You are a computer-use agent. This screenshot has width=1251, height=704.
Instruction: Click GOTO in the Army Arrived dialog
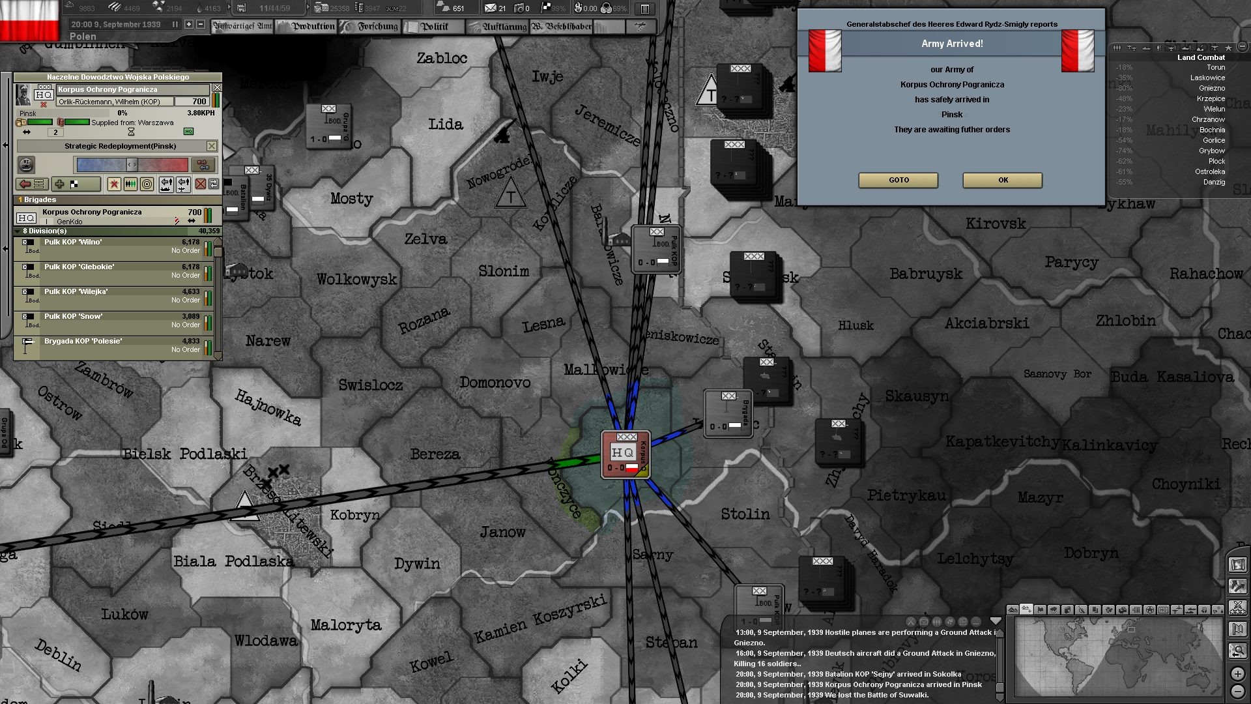point(899,180)
